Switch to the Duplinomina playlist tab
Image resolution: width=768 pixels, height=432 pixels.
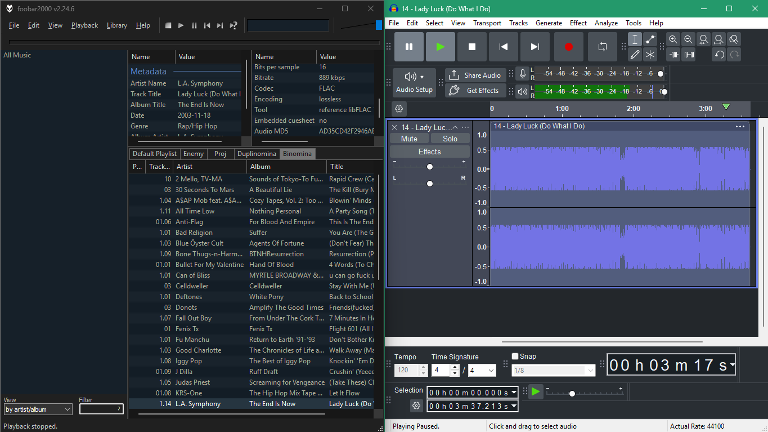257,154
